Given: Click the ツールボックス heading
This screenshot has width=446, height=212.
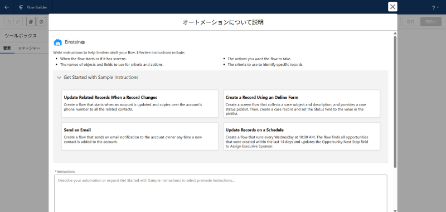Looking at the screenshot, I should point(21,36).
